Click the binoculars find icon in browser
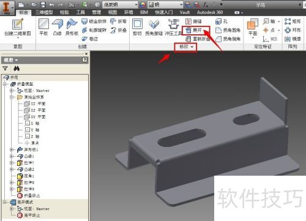This screenshot has height=221, width=306. click(17, 69)
